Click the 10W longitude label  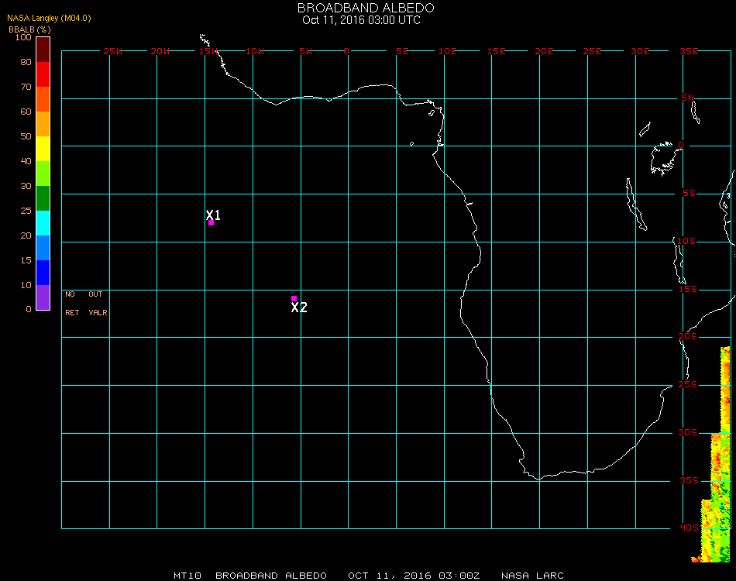pyautogui.click(x=255, y=51)
